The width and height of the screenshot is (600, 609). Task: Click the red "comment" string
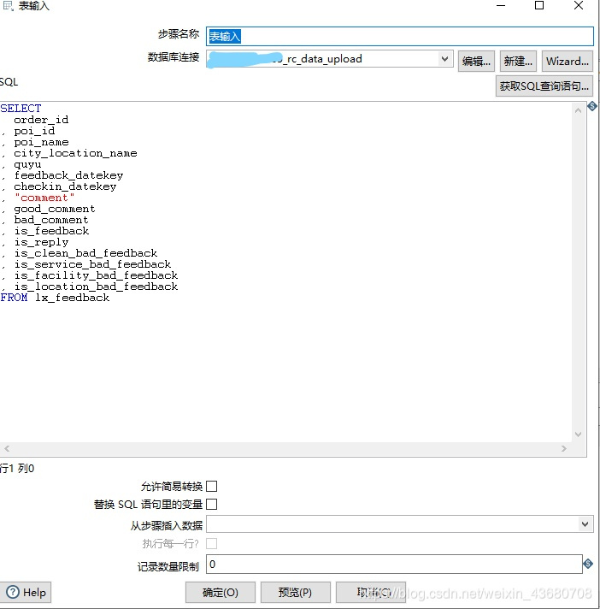(44, 198)
